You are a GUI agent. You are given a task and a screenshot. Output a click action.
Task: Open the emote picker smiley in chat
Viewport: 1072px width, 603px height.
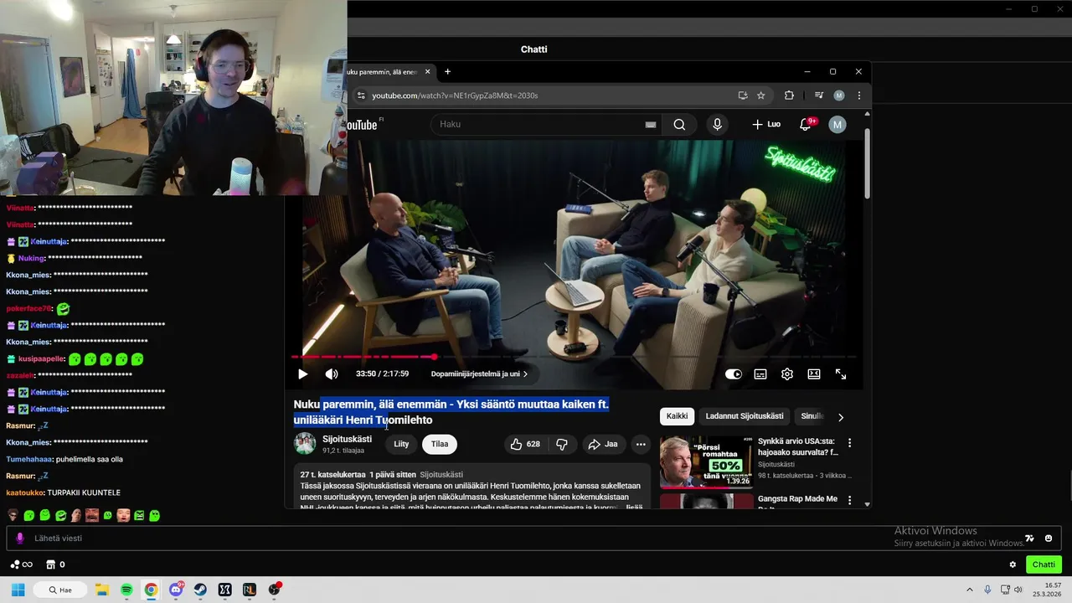coord(1049,539)
